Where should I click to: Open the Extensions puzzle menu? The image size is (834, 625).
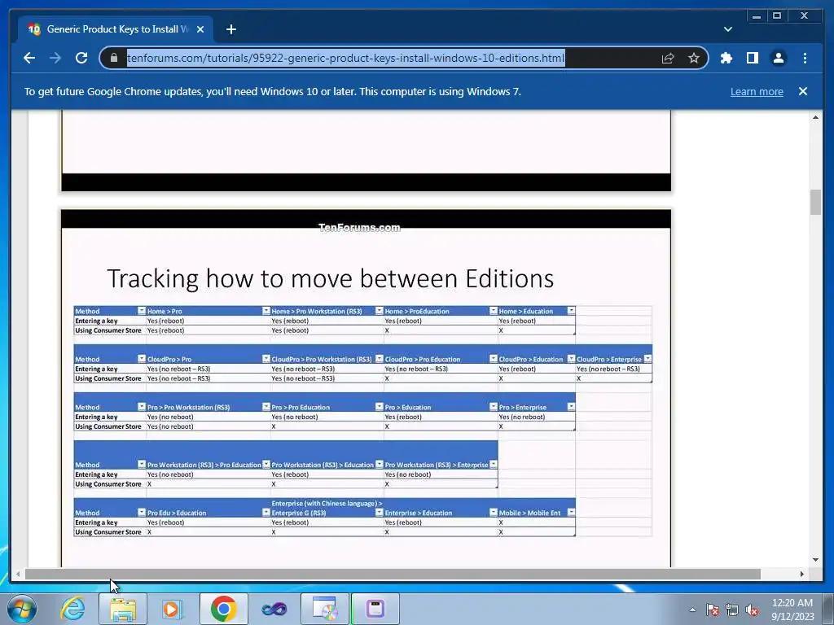tap(726, 58)
